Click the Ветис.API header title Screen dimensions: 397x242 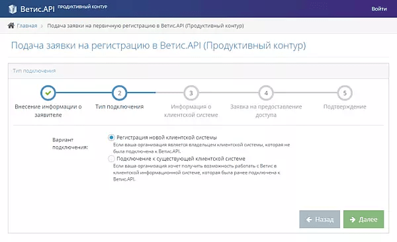[38, 9]
